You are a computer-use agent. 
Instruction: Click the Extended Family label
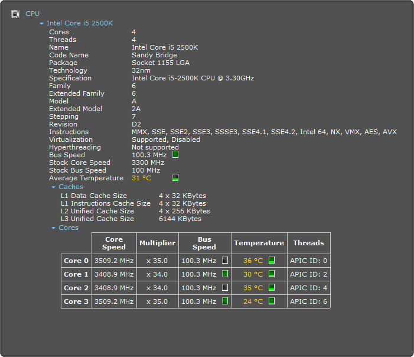click(x=77, y=93)
